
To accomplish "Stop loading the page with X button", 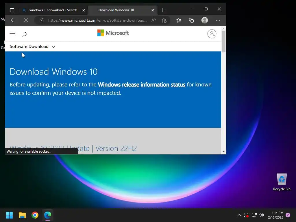I will tap(26, 20).
